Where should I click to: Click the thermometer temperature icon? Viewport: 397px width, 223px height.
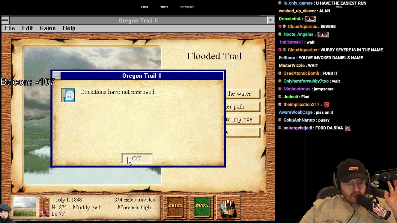point(45,207)
